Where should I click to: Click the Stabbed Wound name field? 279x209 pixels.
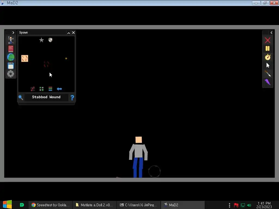click(46, 97)
